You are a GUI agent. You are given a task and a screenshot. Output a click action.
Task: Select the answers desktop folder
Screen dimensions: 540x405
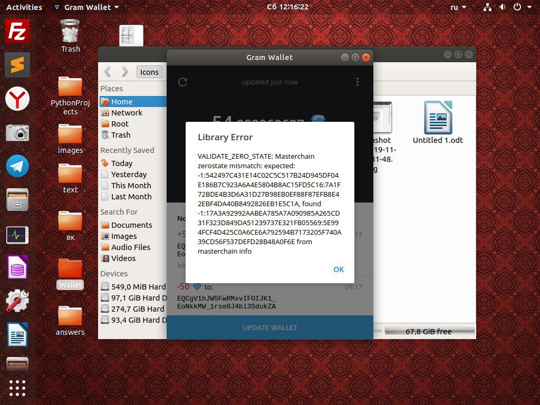click(70, 320)
